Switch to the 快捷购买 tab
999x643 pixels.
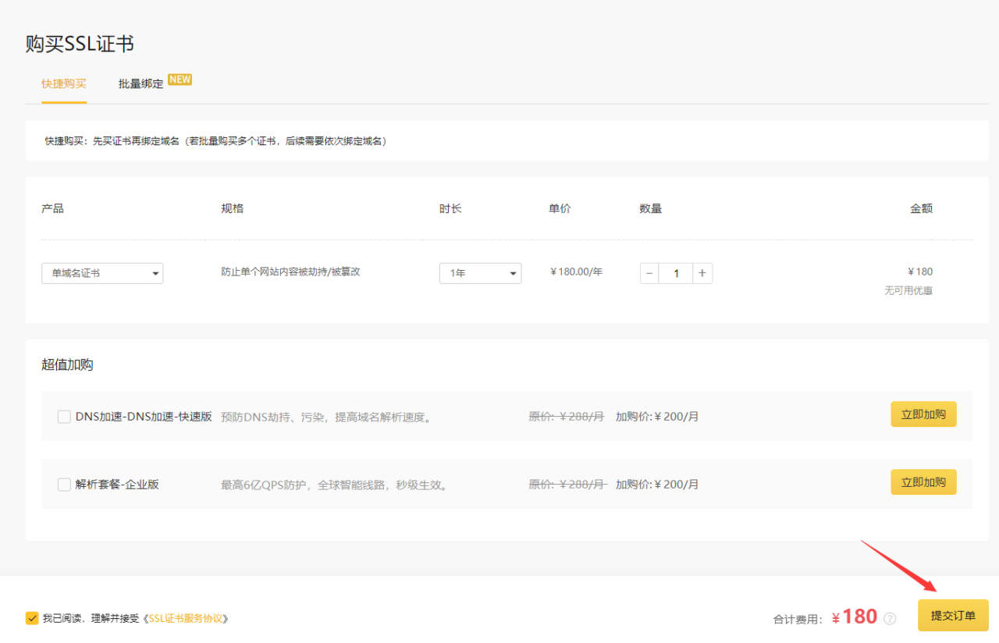(64, 83)
